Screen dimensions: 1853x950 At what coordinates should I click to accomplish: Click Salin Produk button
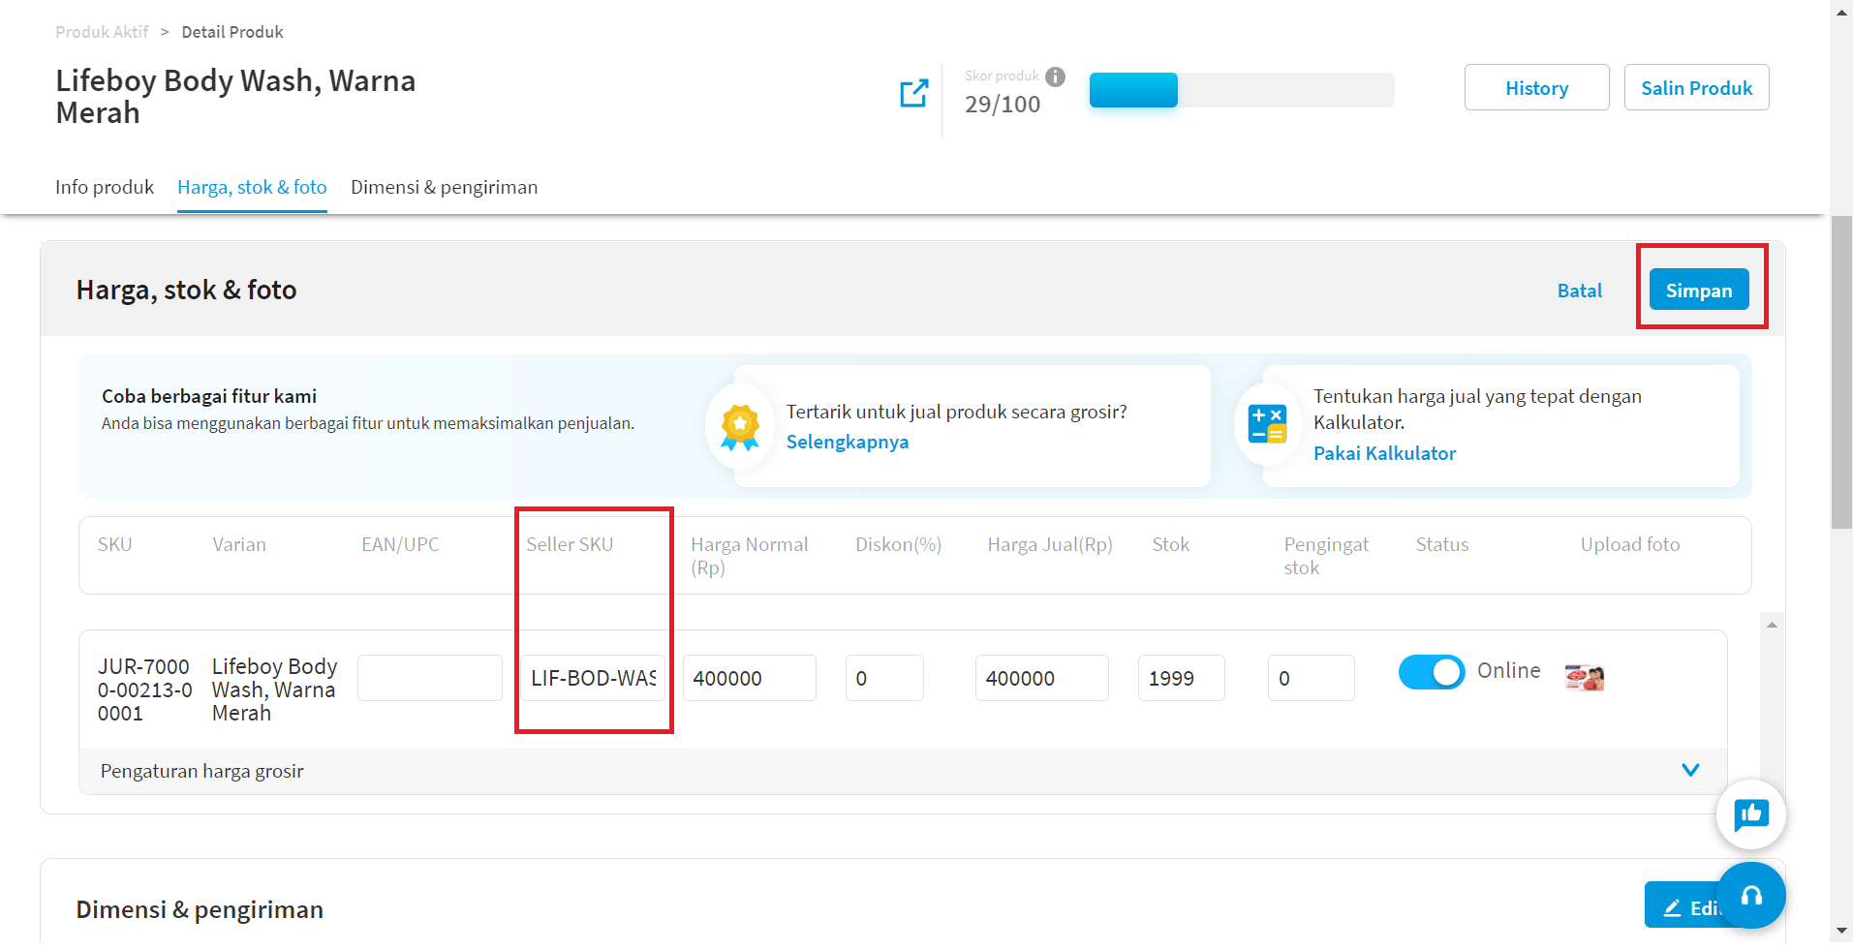pyautogui.click(x=1696, y=87)
